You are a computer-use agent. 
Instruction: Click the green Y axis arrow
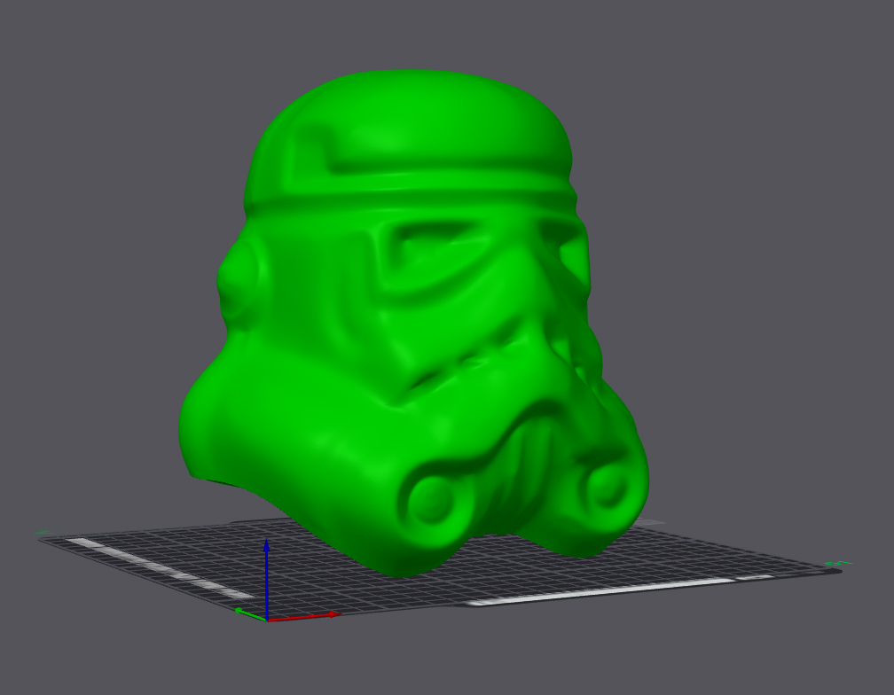(x=250, y=614)
